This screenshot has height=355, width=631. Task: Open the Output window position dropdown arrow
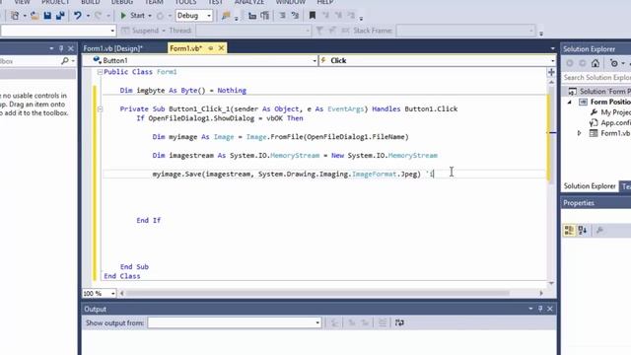pos(530,309)
